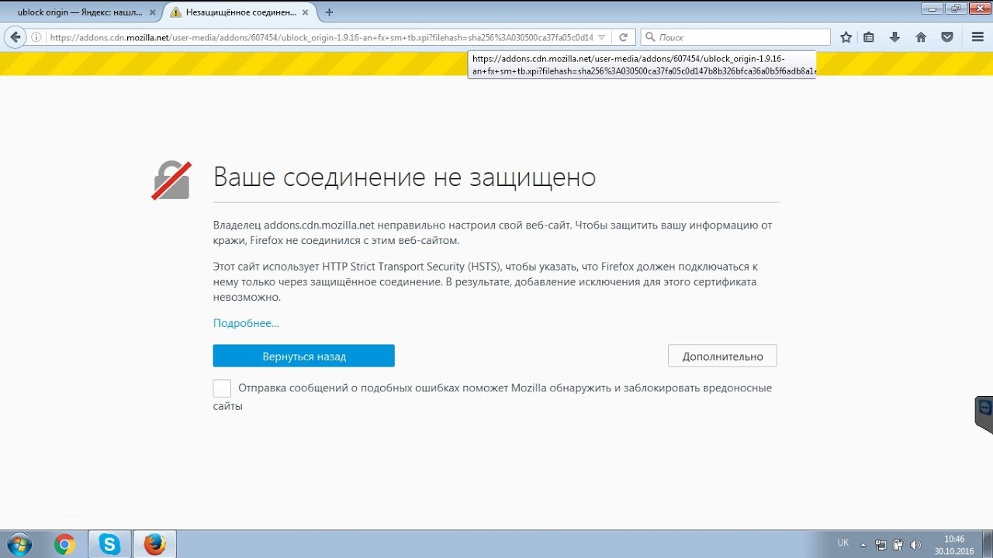Image resolution: width=993 pixels, height=558 pixels.
Task: Open site identity info icon in address bar
Action: tap(36, 37)
